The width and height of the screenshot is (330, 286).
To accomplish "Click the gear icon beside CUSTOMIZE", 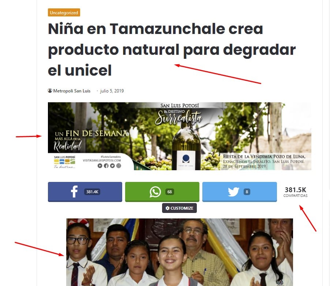I will (x=168, y=208).
